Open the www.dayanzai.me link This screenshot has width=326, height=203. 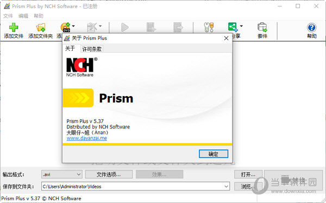tap(87, 138)
